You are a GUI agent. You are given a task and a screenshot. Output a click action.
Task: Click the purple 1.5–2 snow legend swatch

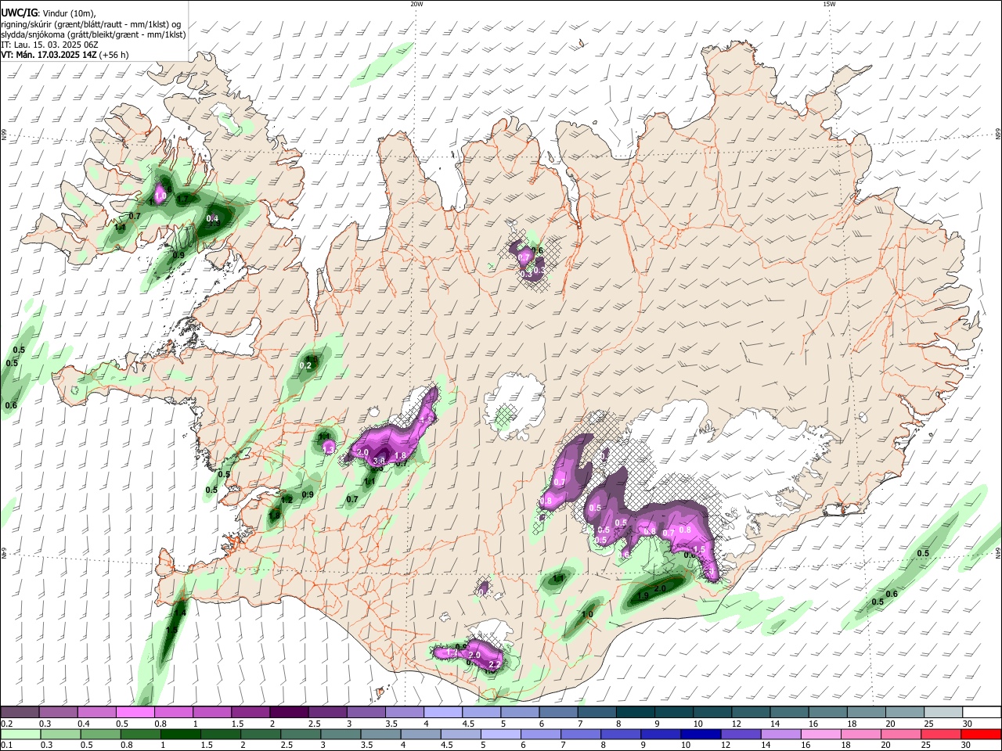pos(250,713)
